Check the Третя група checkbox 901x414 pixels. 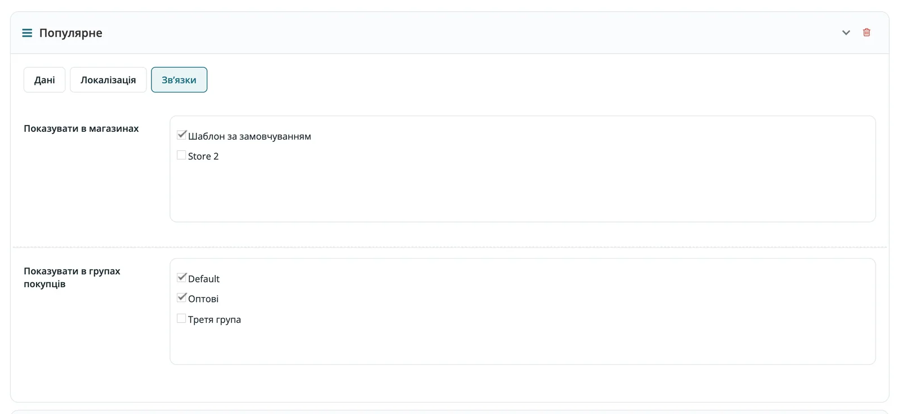click(x=181, y=318)
